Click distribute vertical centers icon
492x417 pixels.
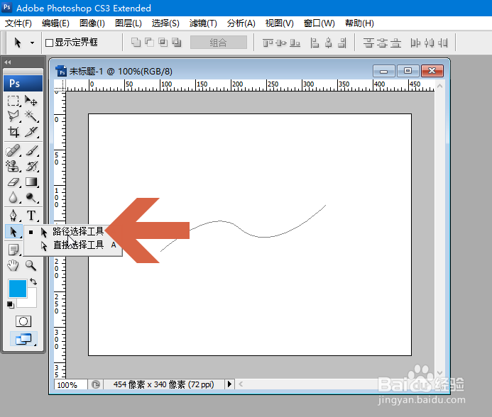tap(382, 43)
